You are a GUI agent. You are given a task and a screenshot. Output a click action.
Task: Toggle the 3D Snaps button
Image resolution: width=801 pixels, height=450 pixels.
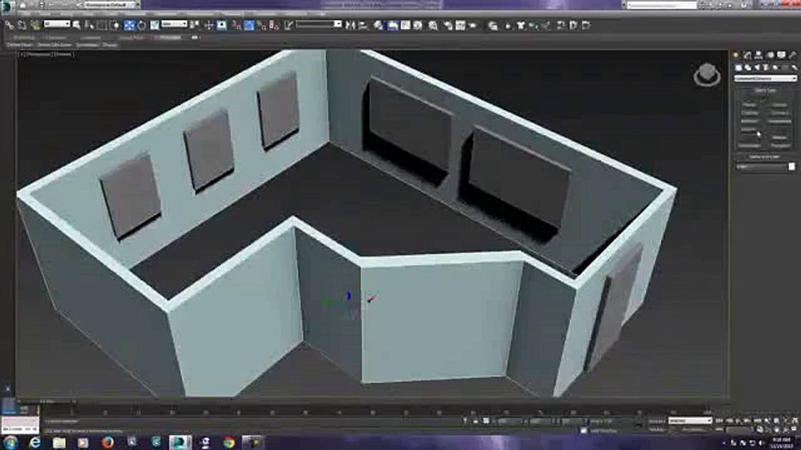(237, 26)
